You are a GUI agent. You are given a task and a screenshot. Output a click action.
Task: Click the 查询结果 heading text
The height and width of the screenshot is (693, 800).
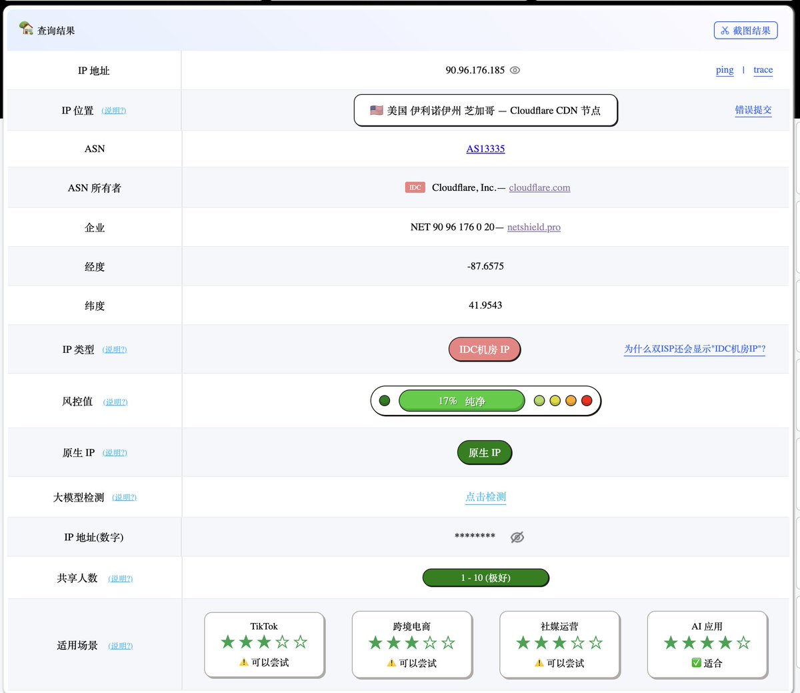point(56,31)
